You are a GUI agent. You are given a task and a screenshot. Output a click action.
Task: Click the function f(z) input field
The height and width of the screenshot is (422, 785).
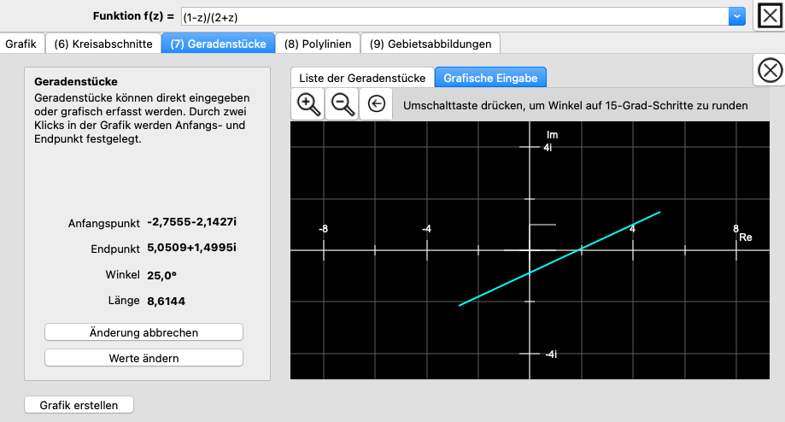pos(453,16)
